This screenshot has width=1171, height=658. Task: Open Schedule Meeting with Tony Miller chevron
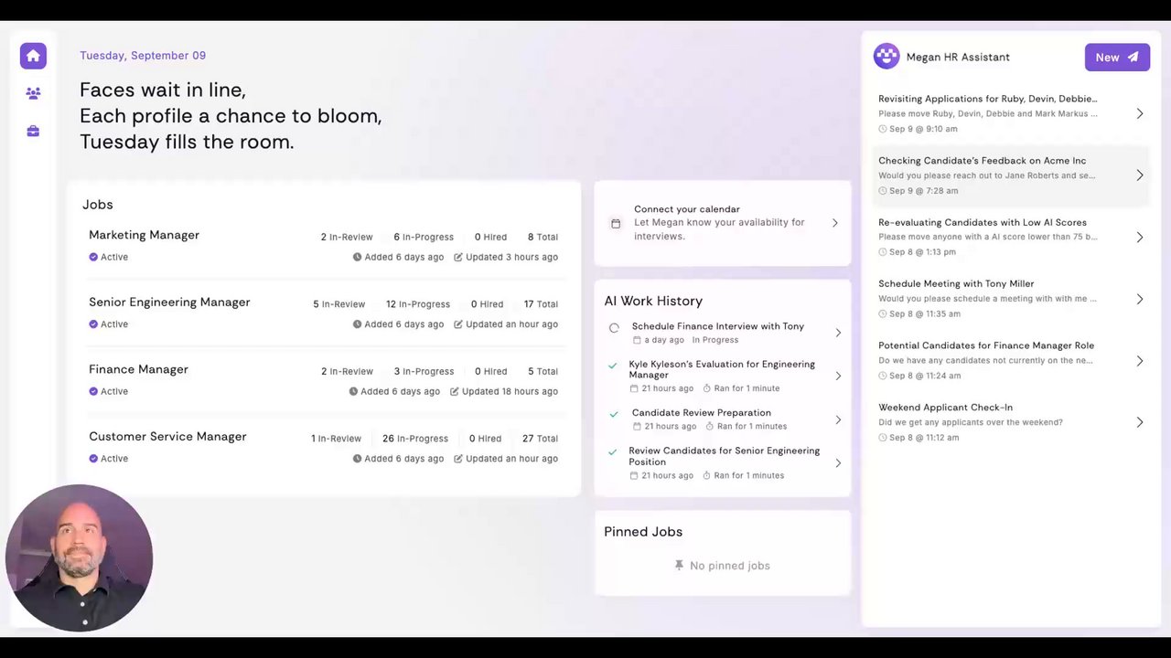click(1140, 299)
